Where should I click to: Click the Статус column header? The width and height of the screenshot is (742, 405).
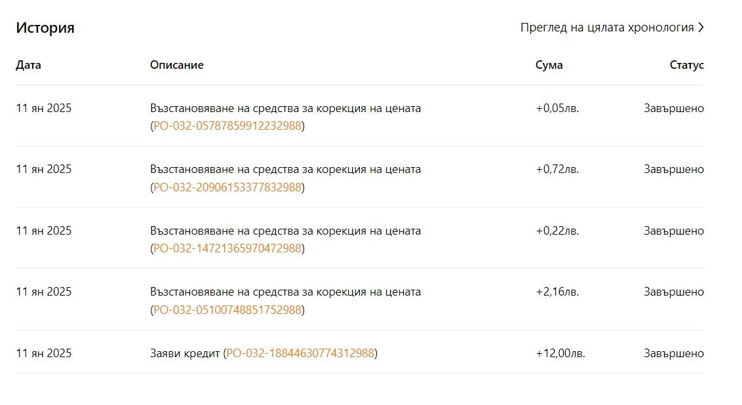point(686,65)
